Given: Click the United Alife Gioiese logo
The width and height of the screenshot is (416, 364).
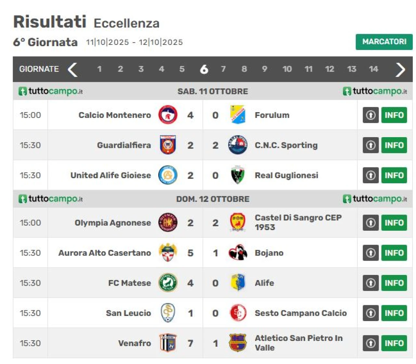Looking at the screenshot, I should tap(168, 175).
